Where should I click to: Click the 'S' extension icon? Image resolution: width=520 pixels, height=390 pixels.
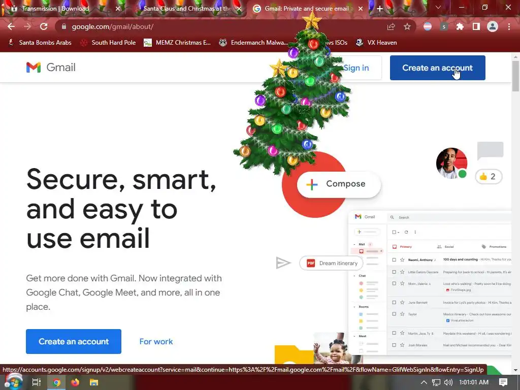(444, 27)
